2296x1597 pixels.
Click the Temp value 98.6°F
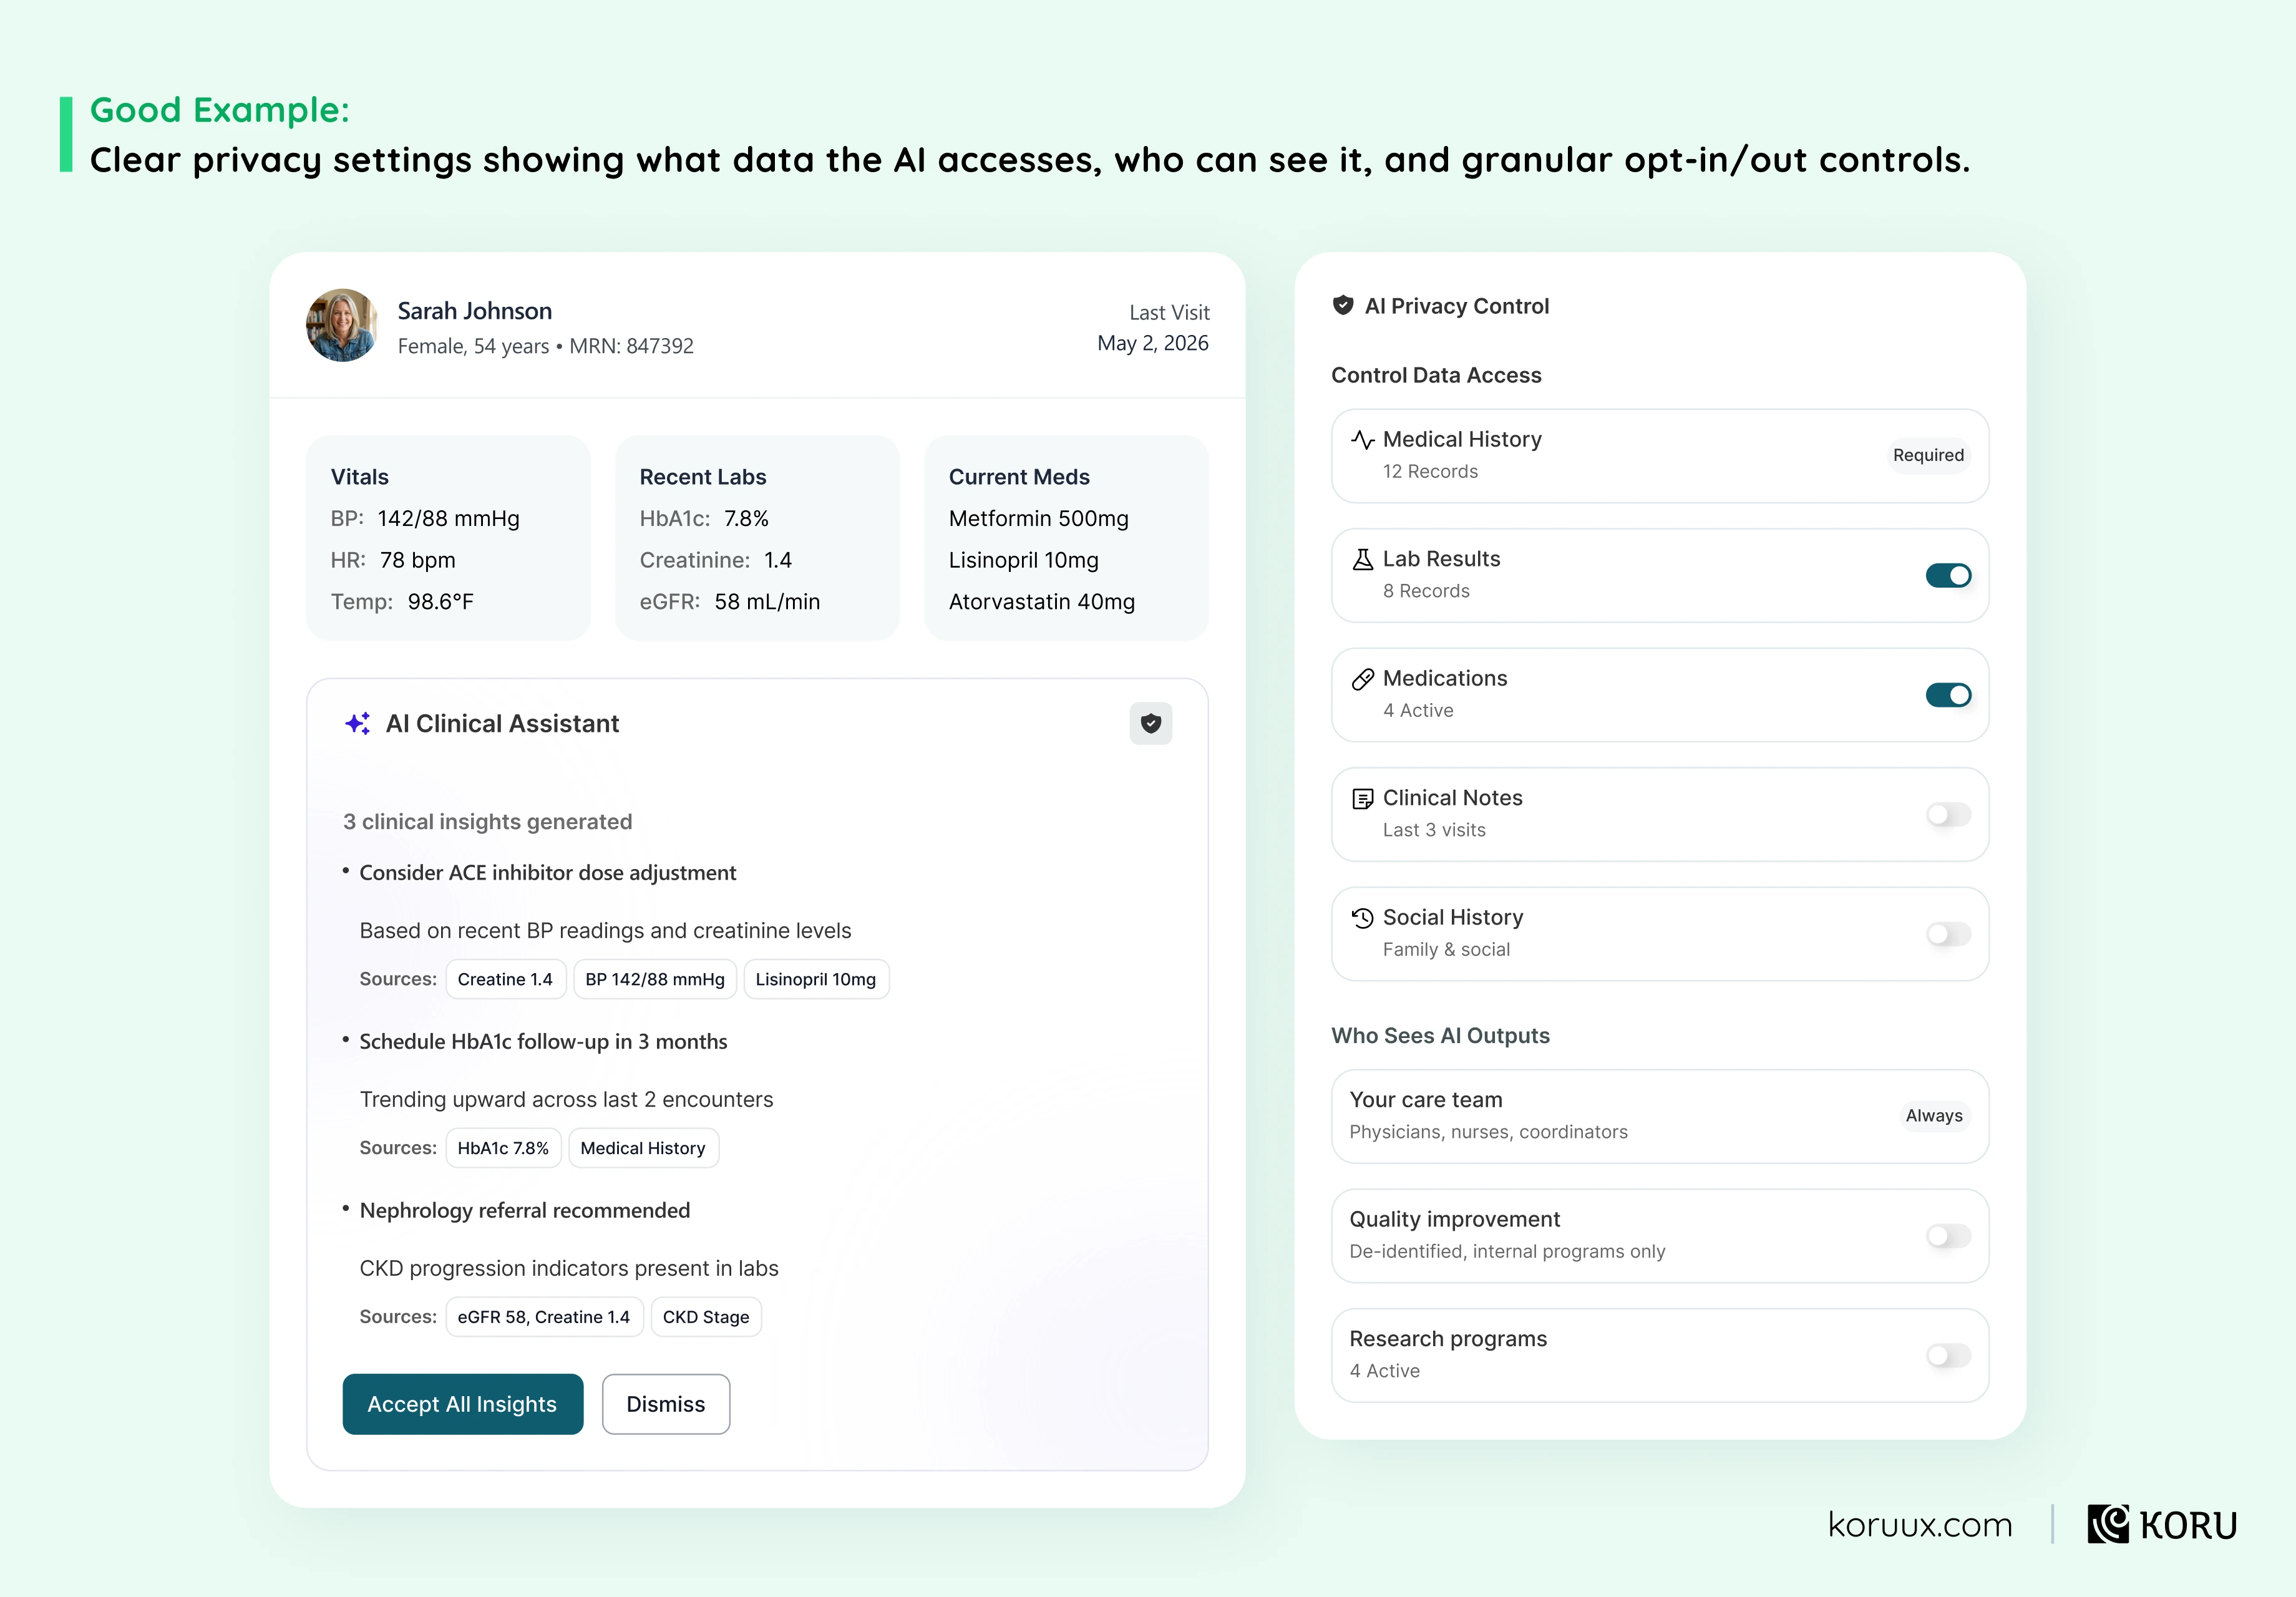click(x=441, y=602)
